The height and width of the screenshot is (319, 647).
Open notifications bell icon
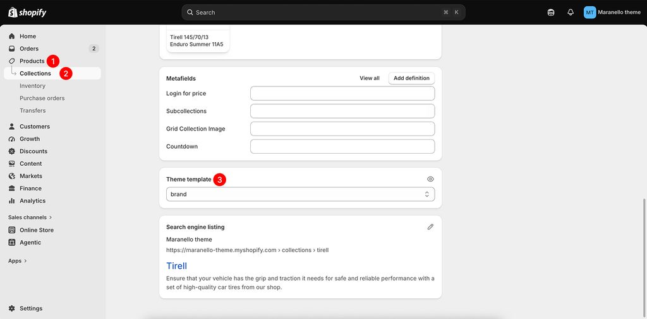[571, 13]
